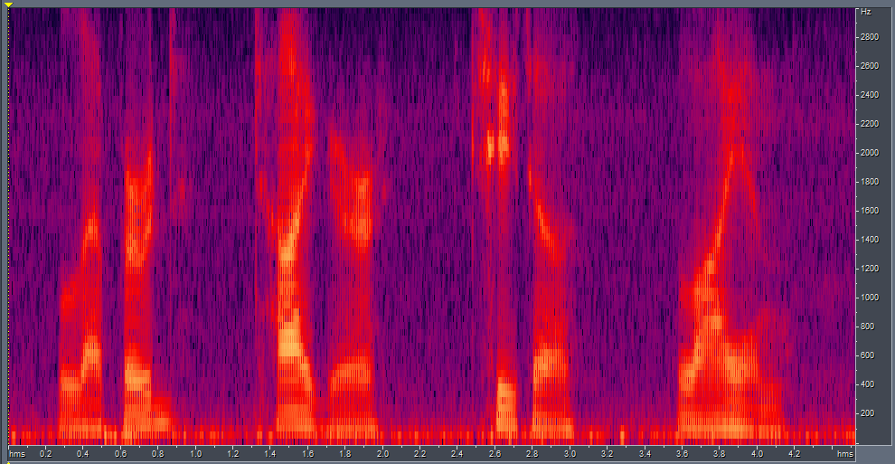The height and width of the screenshot is (464, 895).
Task: Select the 400 Hz label on frequency ruler
Action: tap(868, 384)
